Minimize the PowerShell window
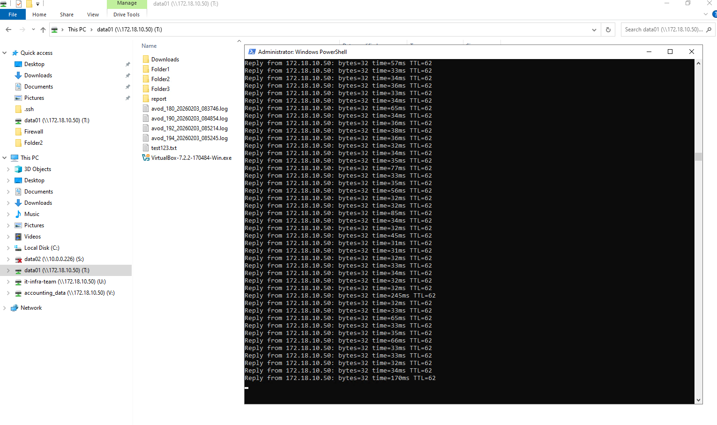Image resolution: width=717 pixels, height=425 pixels. (649, 52)
